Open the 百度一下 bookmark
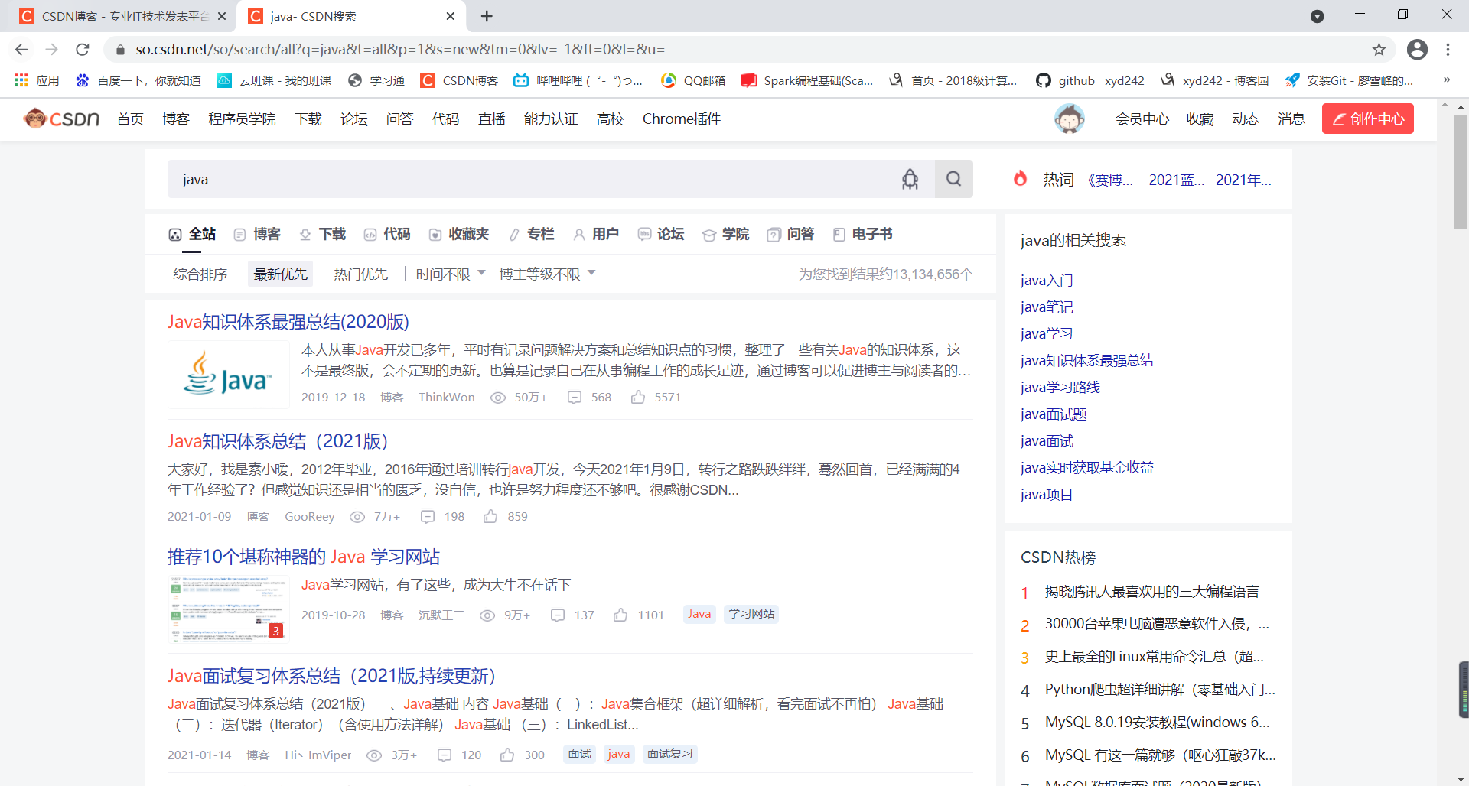This screenshot has width=1469, height=786. click(x=138, y=80)
